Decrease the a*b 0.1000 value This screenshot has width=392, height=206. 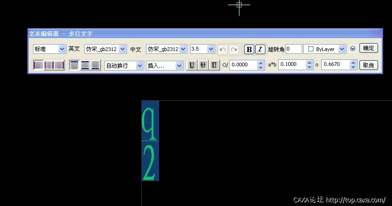(x=309, y=67)
